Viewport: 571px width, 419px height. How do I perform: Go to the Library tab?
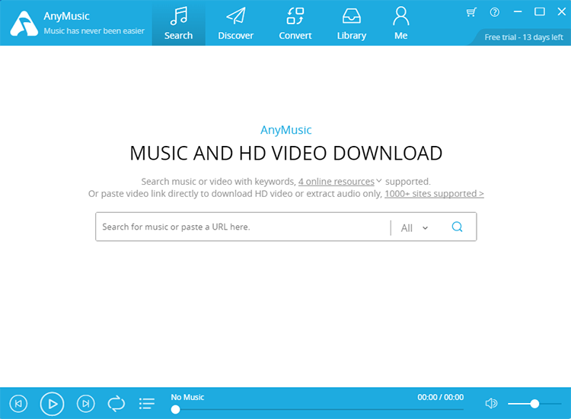pyautogui.click(x=352, y=23)
